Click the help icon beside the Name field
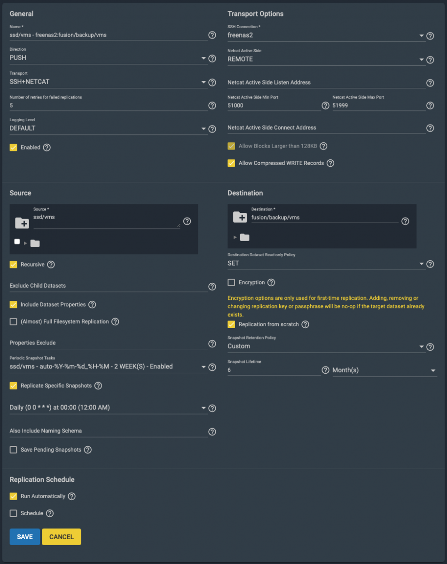This screenshot has height=564, width=447. point(212,35)
